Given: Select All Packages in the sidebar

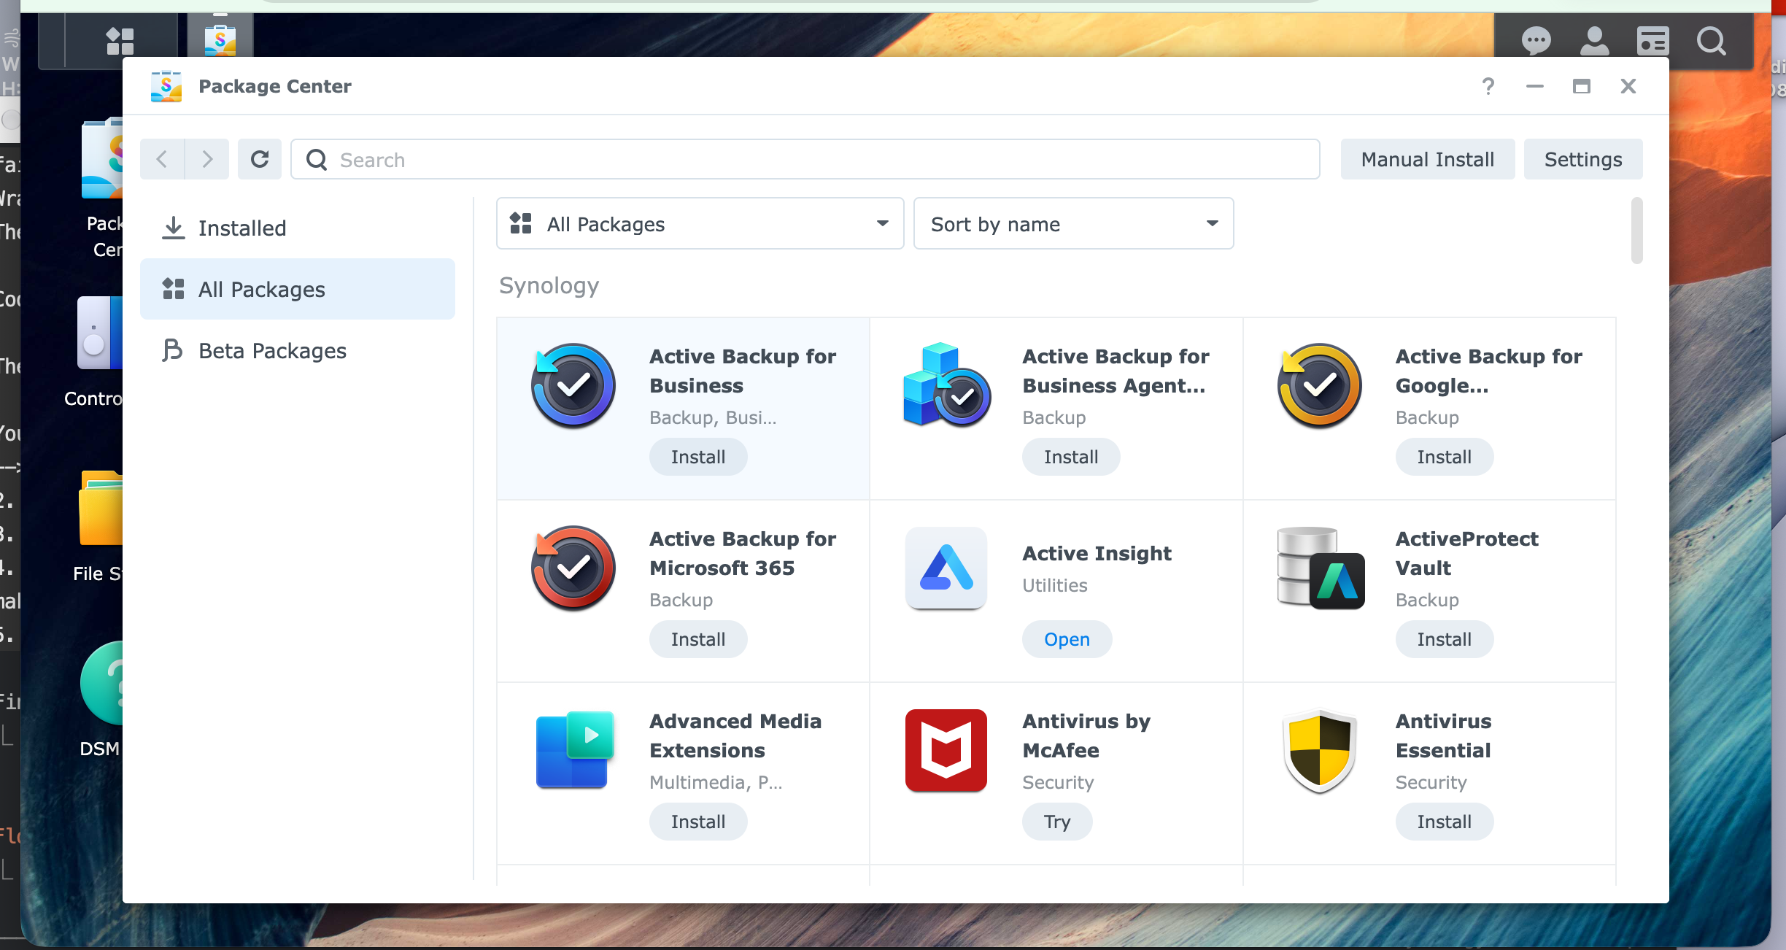Looking at the screenshot, I should tap(298, 290).
